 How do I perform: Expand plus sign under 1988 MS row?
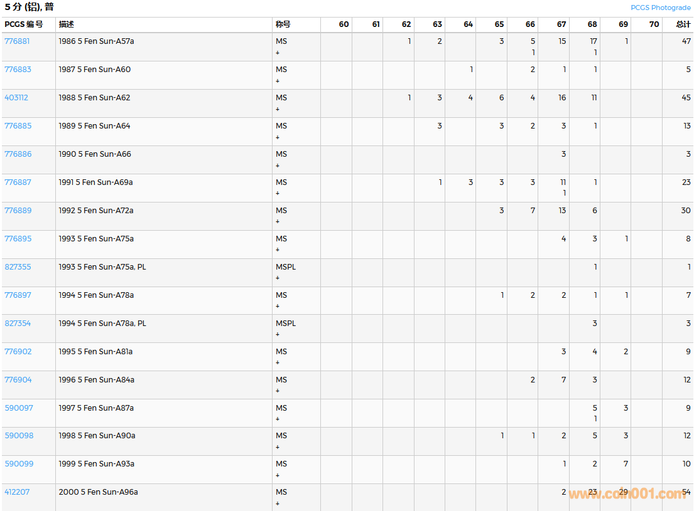278,110
